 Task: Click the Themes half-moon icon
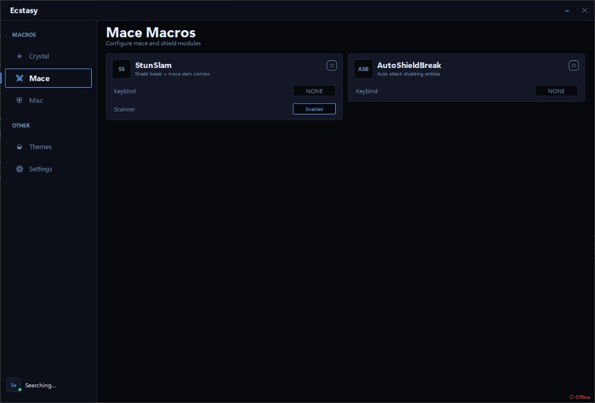click(19, 146)
